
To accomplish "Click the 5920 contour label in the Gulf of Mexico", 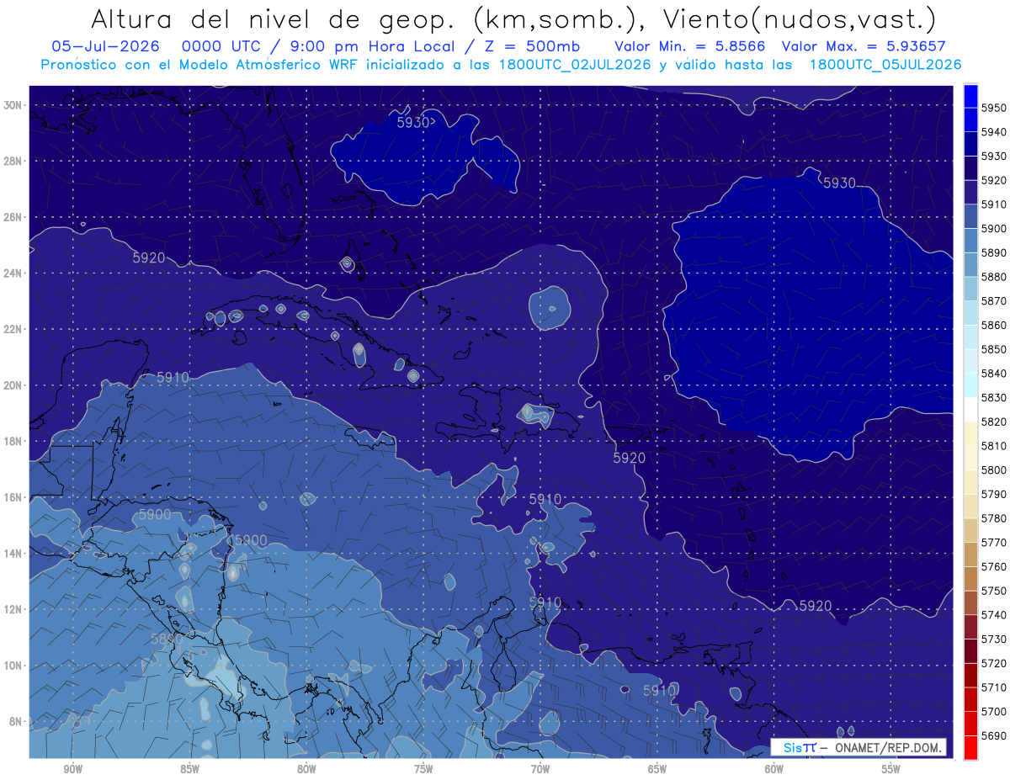I will click(149, 257).
